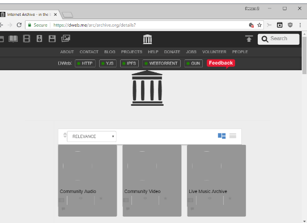
Task: Open the Images picture icon
Action: coord(66,38)
